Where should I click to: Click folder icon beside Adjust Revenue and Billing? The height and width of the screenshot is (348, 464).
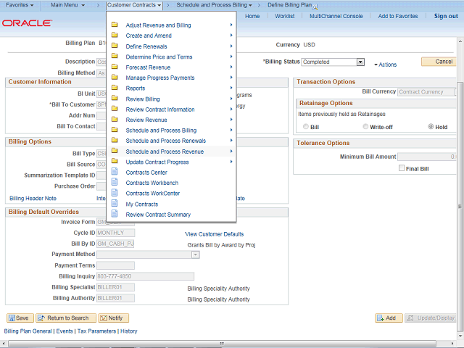coord(115,25)
